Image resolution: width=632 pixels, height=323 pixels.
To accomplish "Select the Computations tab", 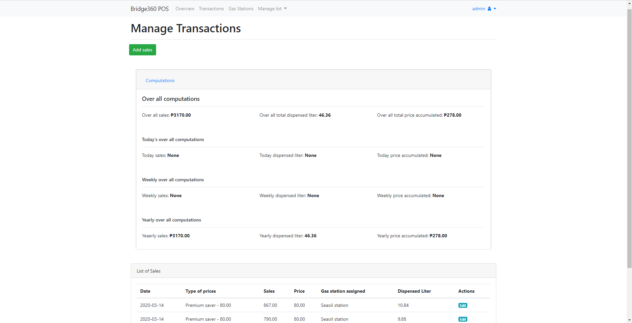I will coord(160,80).
